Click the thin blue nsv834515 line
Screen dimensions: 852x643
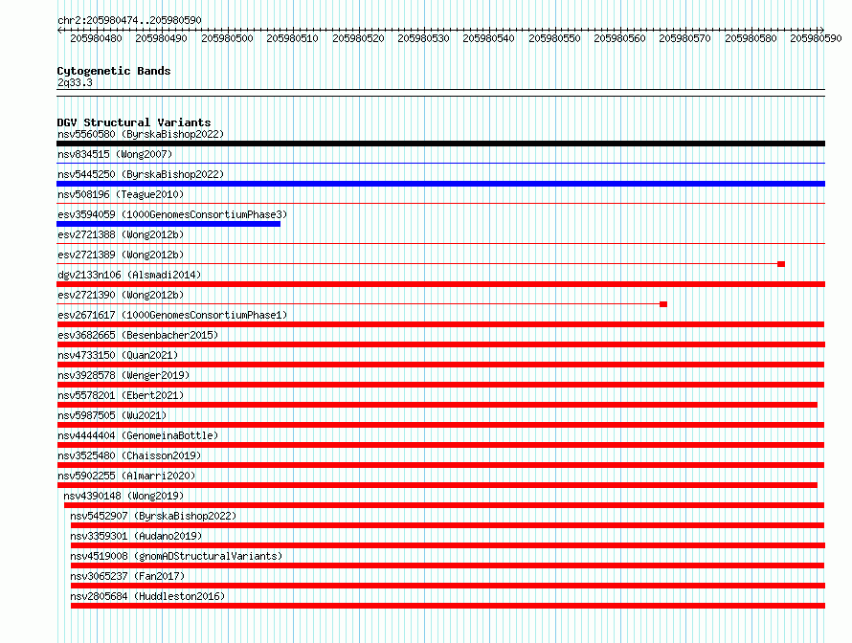440,163
